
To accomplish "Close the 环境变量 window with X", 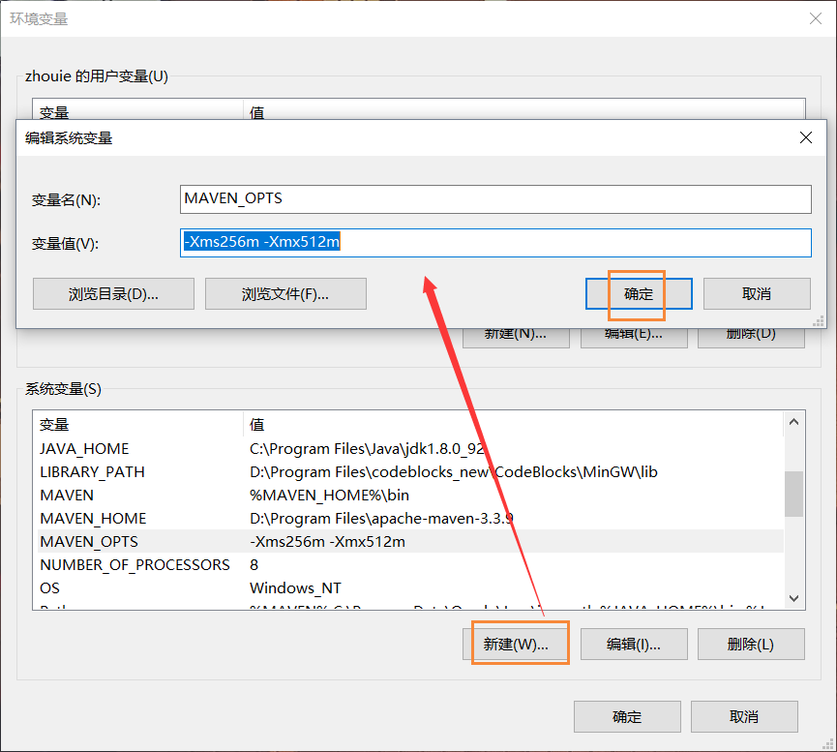I will coord(816,18).
